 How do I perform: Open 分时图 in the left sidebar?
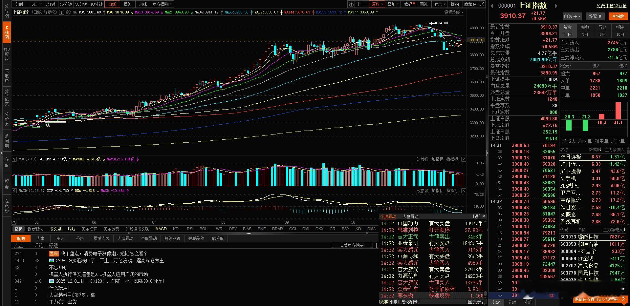click(x=7, y=11)
